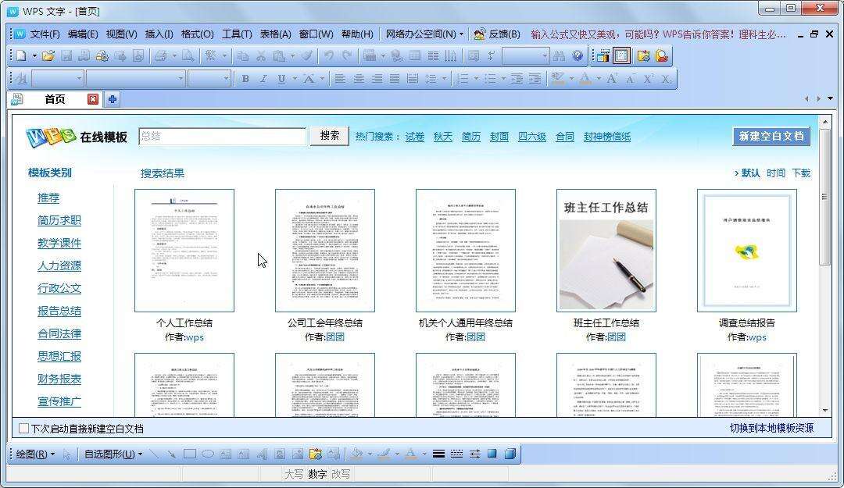Sort results by 下载
Image resolution: width=844 pixels, height=488 pixels.
click(801, 173)
